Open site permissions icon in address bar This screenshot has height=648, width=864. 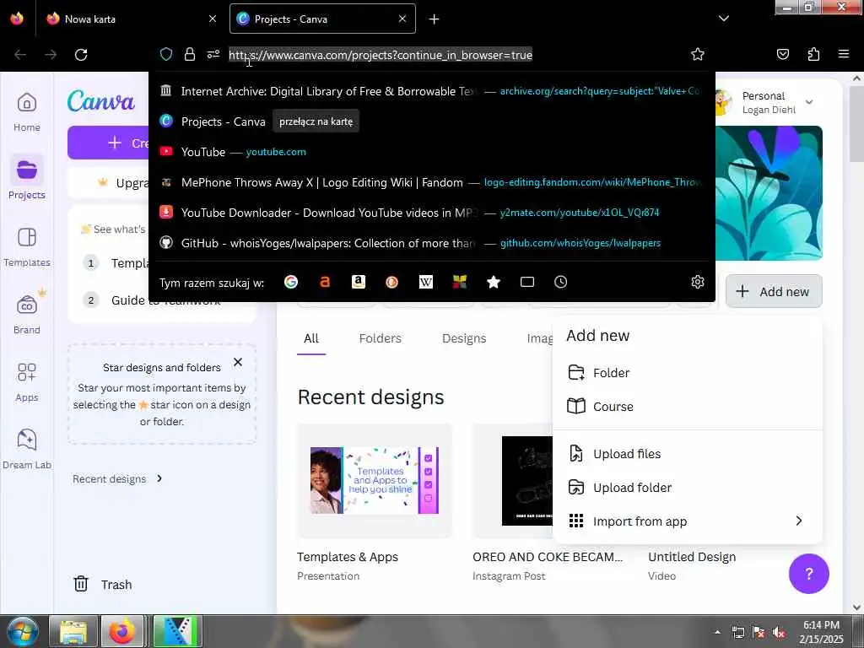point(213,54)
